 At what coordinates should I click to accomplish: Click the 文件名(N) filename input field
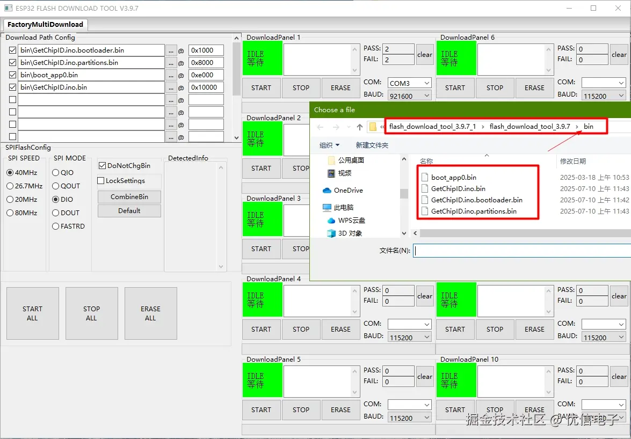coord(522,251)
